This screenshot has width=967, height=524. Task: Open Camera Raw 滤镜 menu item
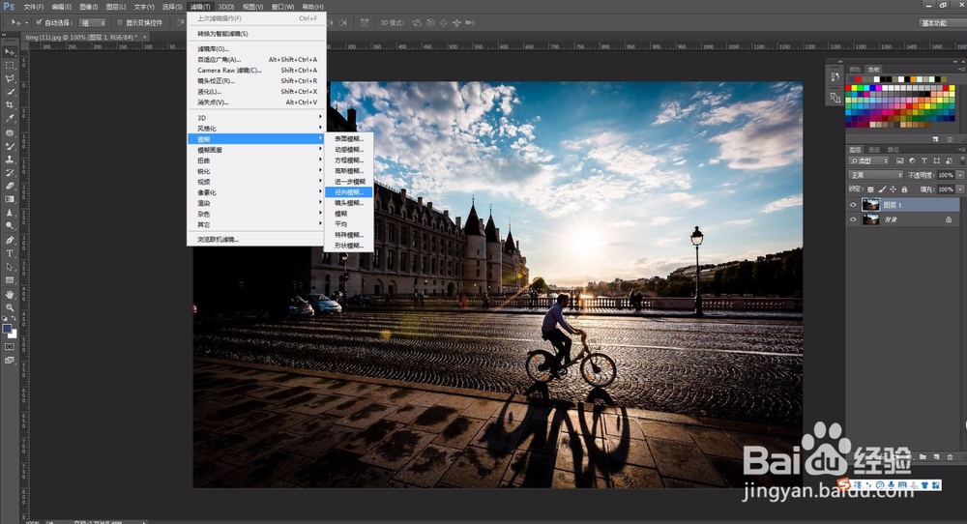[256, 71]
